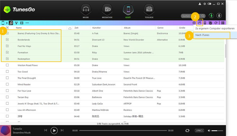
Task: Open the MEDIATHEK section
Action: [x=107, y=11]
